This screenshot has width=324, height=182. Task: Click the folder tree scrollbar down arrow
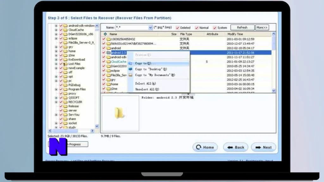(x=97, y=126)
